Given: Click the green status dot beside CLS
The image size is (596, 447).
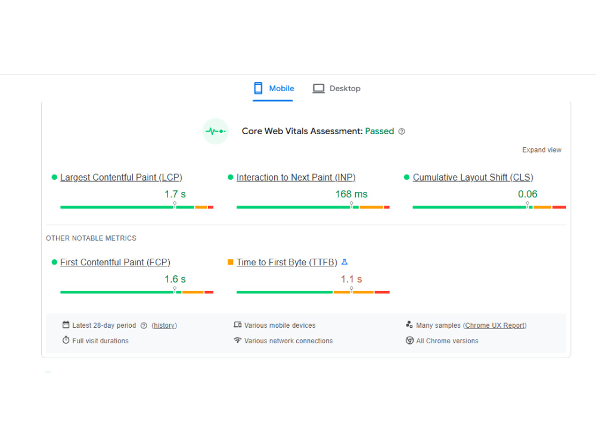Looking at the screenshot, I should coord(406,177).
